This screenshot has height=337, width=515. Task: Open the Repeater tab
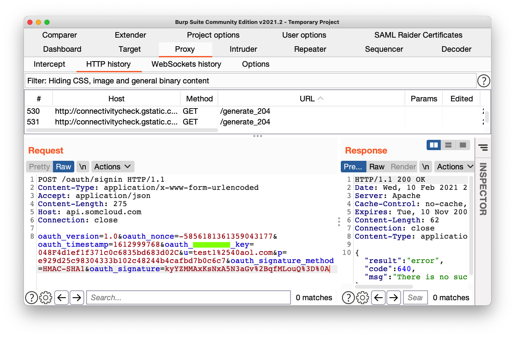(x=310, y=49)
